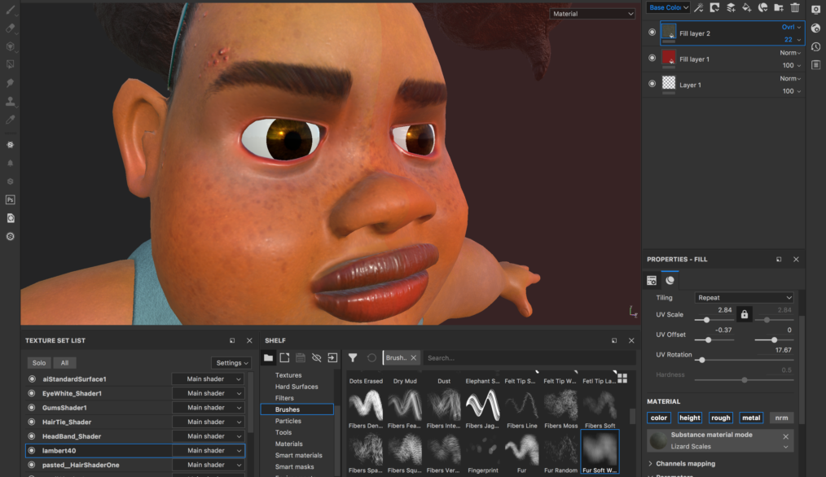
Task: Open Fill layer 1 Norm blend dropdown
Action: pos(790,53)
